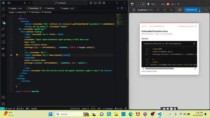
Task: Open errors and warnings count in status bar
Action: [x=20, y=108]
